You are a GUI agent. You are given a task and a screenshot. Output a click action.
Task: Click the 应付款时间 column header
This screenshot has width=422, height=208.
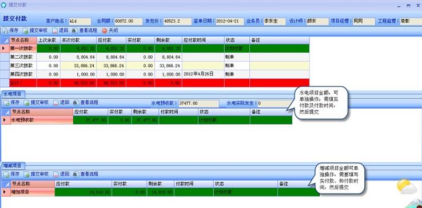coord(203,40)
